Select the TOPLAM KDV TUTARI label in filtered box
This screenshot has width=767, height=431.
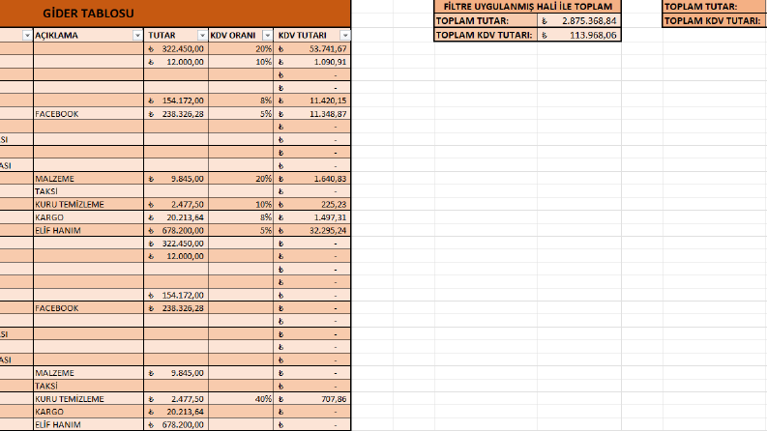pyautogui.click(x=486, y=35)
